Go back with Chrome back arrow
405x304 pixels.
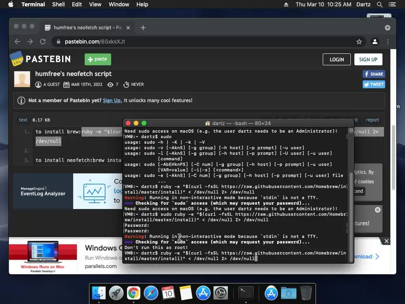coord(17,42)
